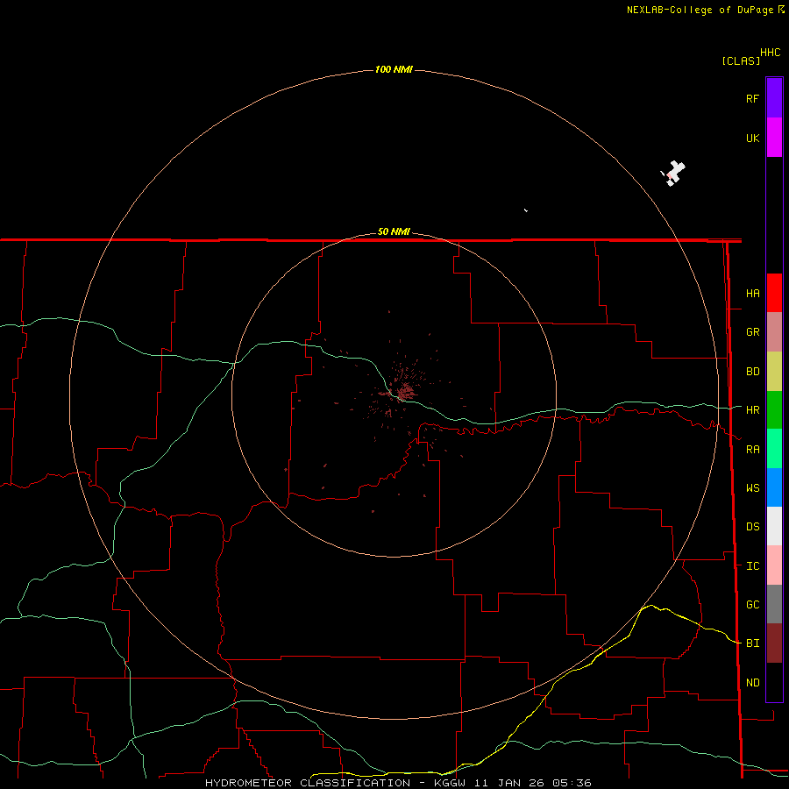Click the IC legend label
Screen dimensions: 789x789
tap(753, 566)
